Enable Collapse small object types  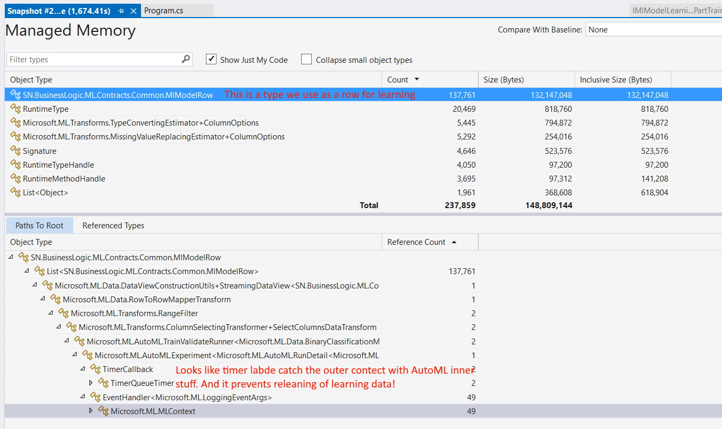pyautogui.click(x=306, y=59)
